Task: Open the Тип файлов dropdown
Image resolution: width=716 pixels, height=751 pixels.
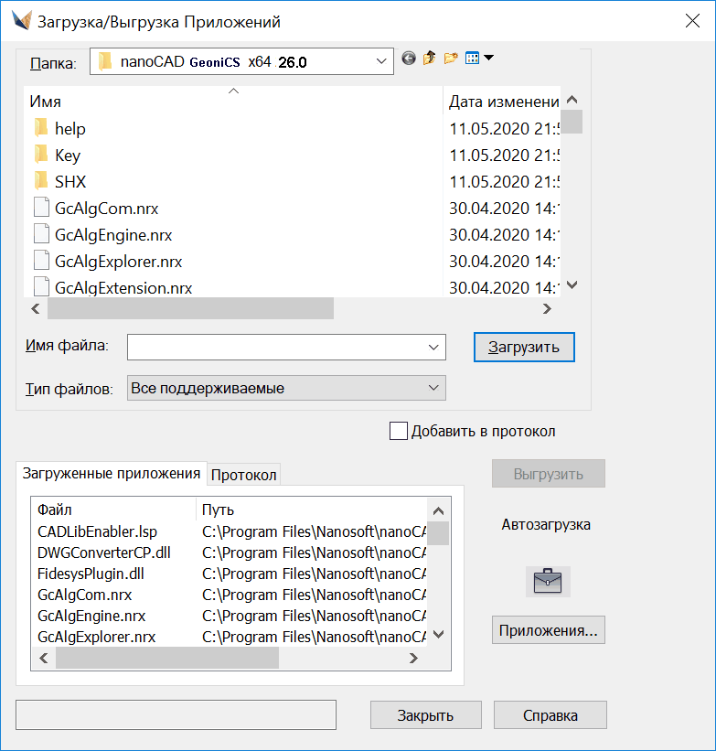Action: pyautogui.click(x=433, y=389)
